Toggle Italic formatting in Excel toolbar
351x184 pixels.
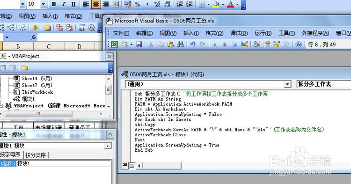pyautogui.click(x=64, y=4)
